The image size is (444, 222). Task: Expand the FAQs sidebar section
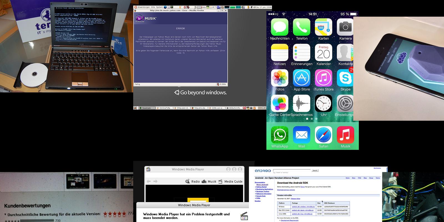click(256, 198)
